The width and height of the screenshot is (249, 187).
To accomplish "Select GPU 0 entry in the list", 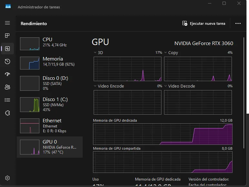I will click(x=50, y=147).
